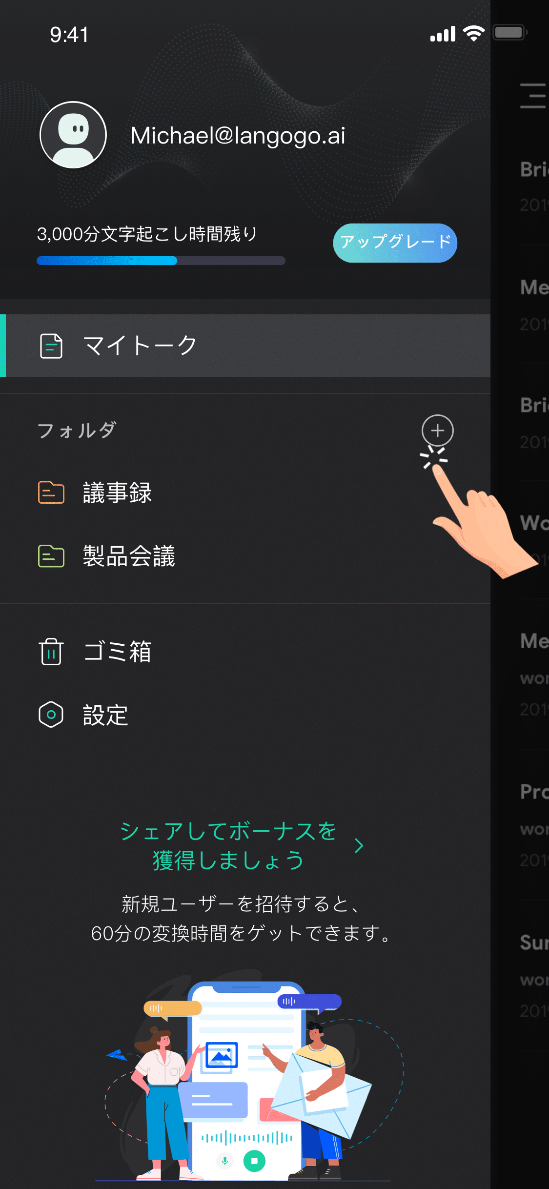Open the ゴミ箱 menu label
The height and width of the screenshot is (1189, 549).
pyautogui.click(x=117, y=652)
